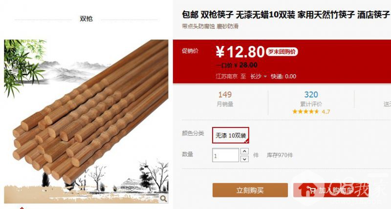Click the 立刻购买 button

click(250, 190)
